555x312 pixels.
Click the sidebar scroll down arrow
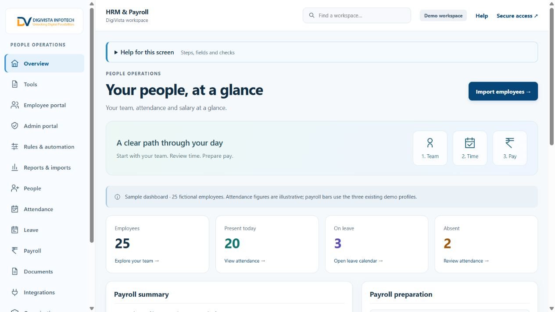tap(91, 308)
